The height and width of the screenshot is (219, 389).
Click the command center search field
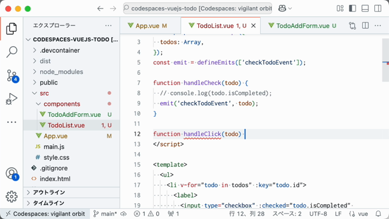198,9
